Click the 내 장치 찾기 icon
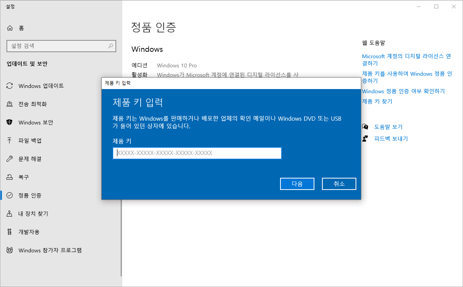The width and height of the screenshot is (463, 287). coord(10,214)
